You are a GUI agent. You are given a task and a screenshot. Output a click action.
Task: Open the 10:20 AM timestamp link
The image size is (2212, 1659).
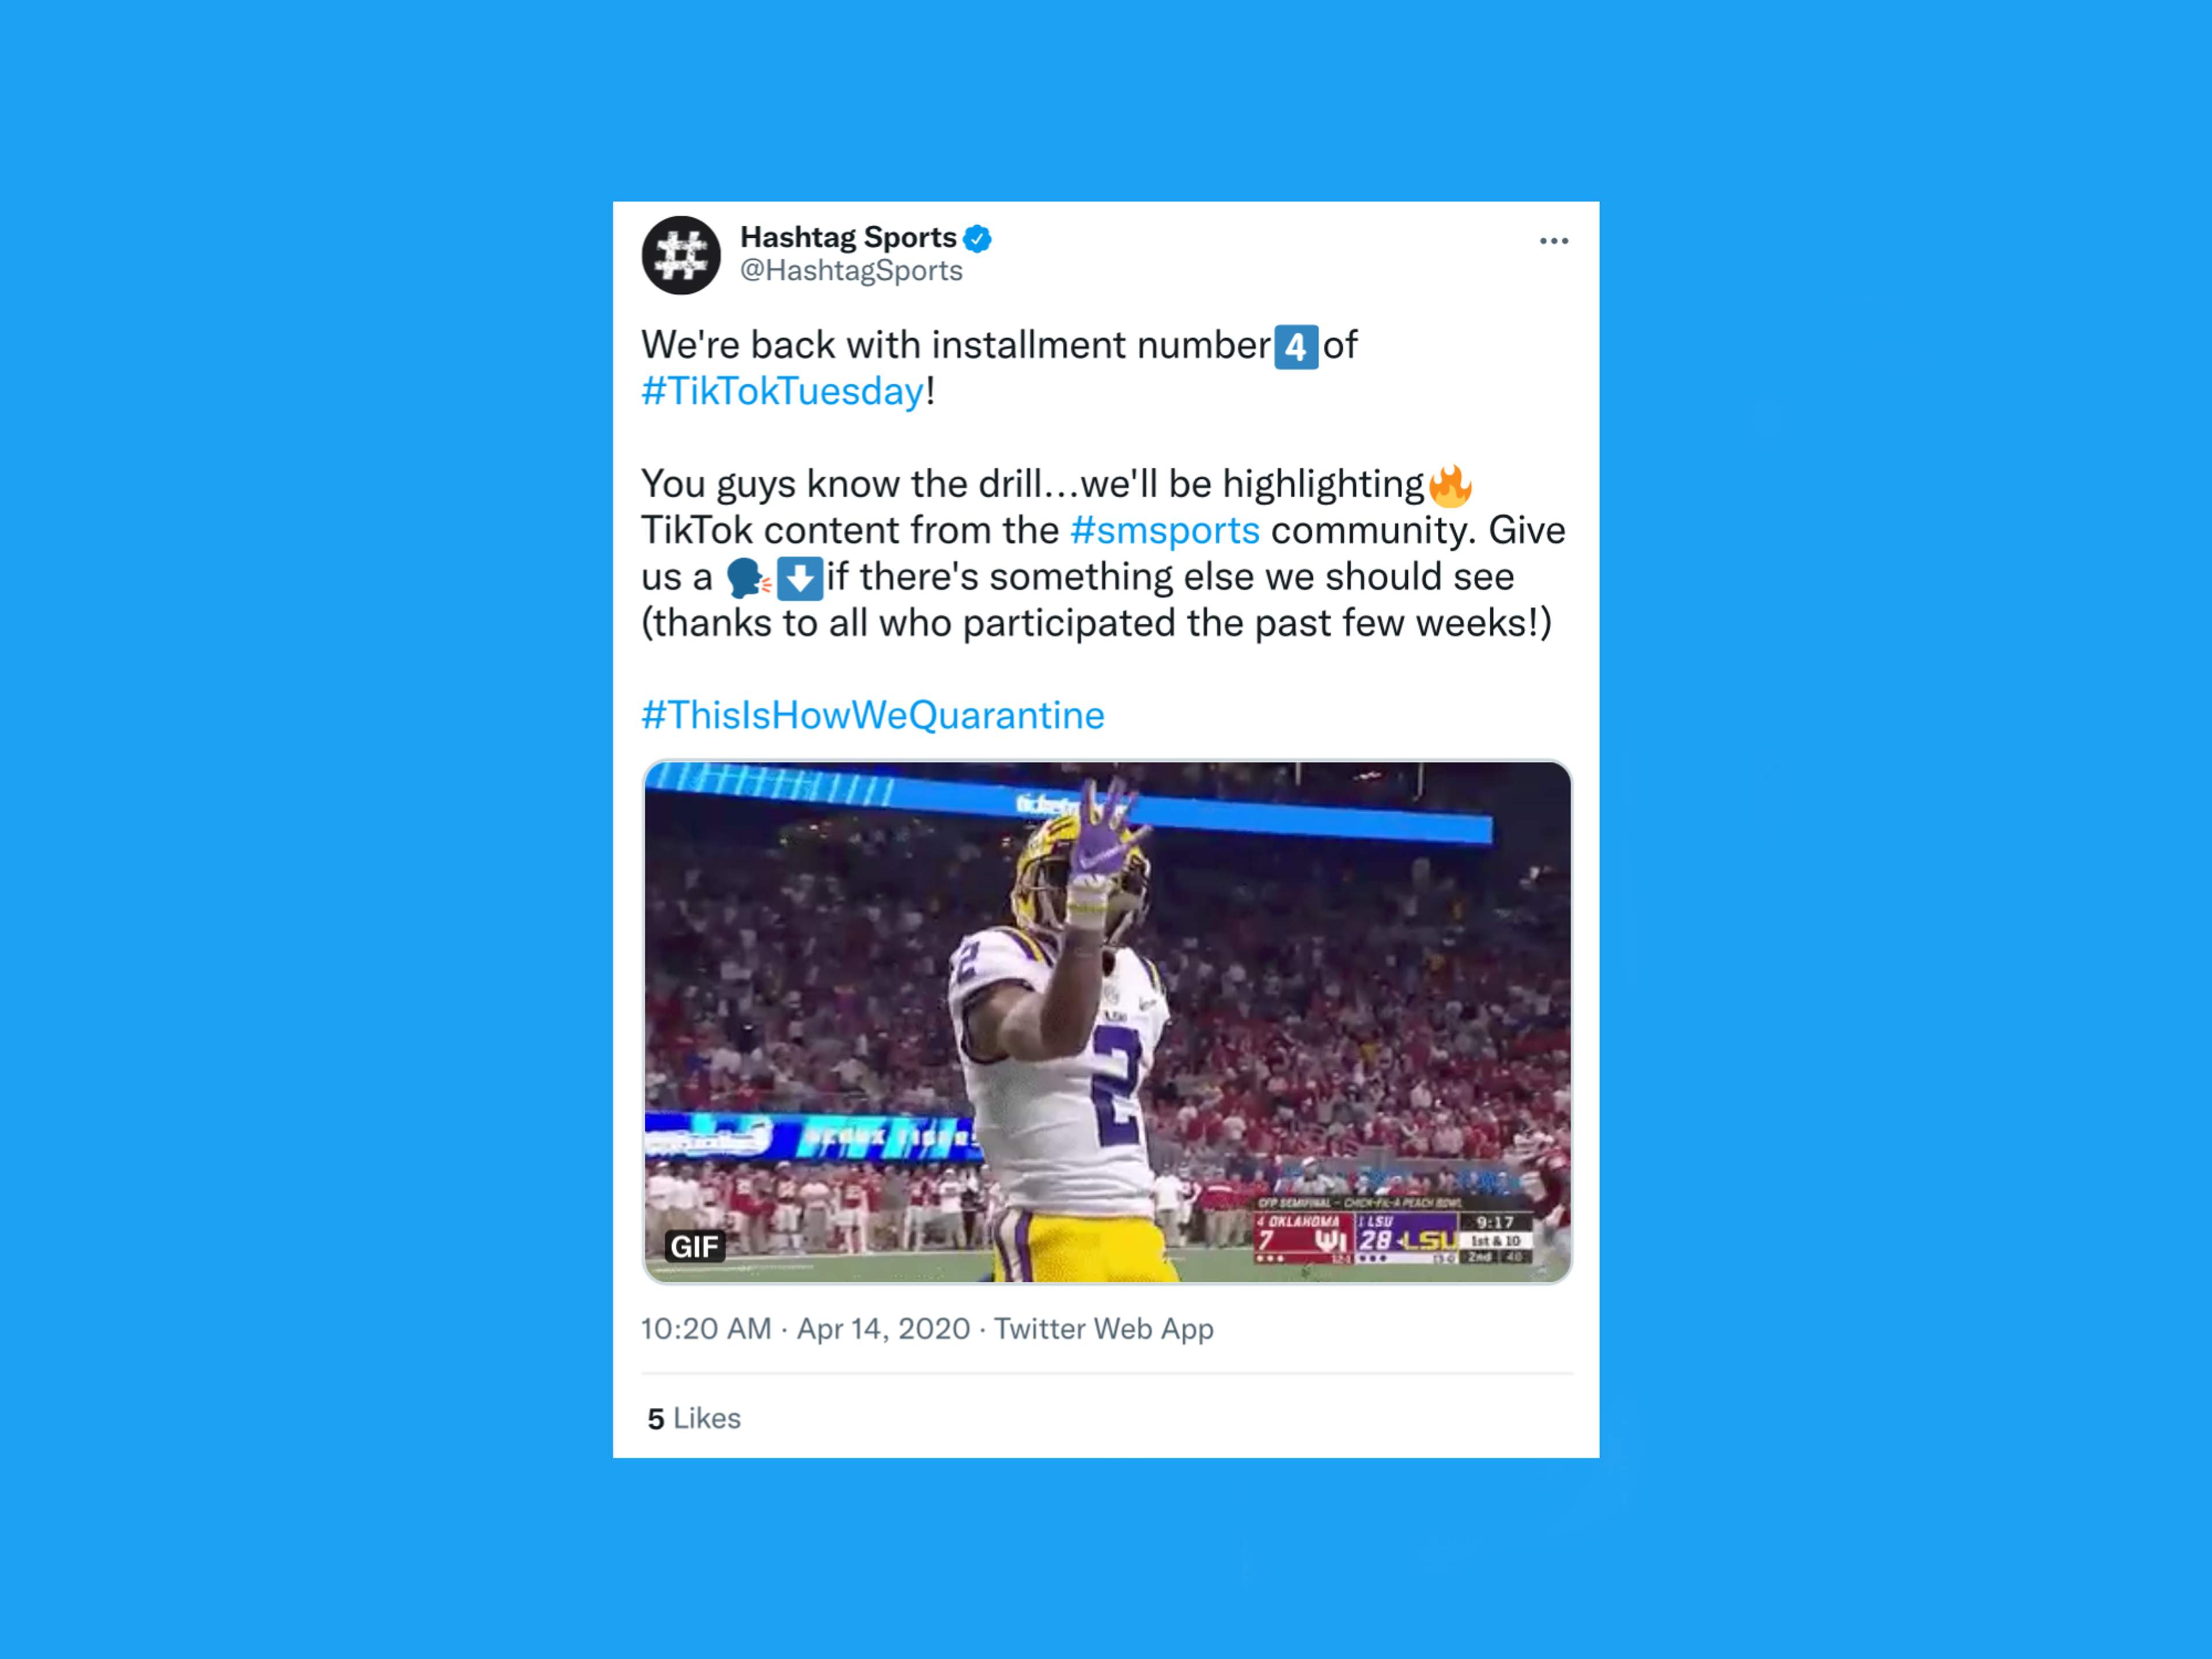(x=706, y=1329)
